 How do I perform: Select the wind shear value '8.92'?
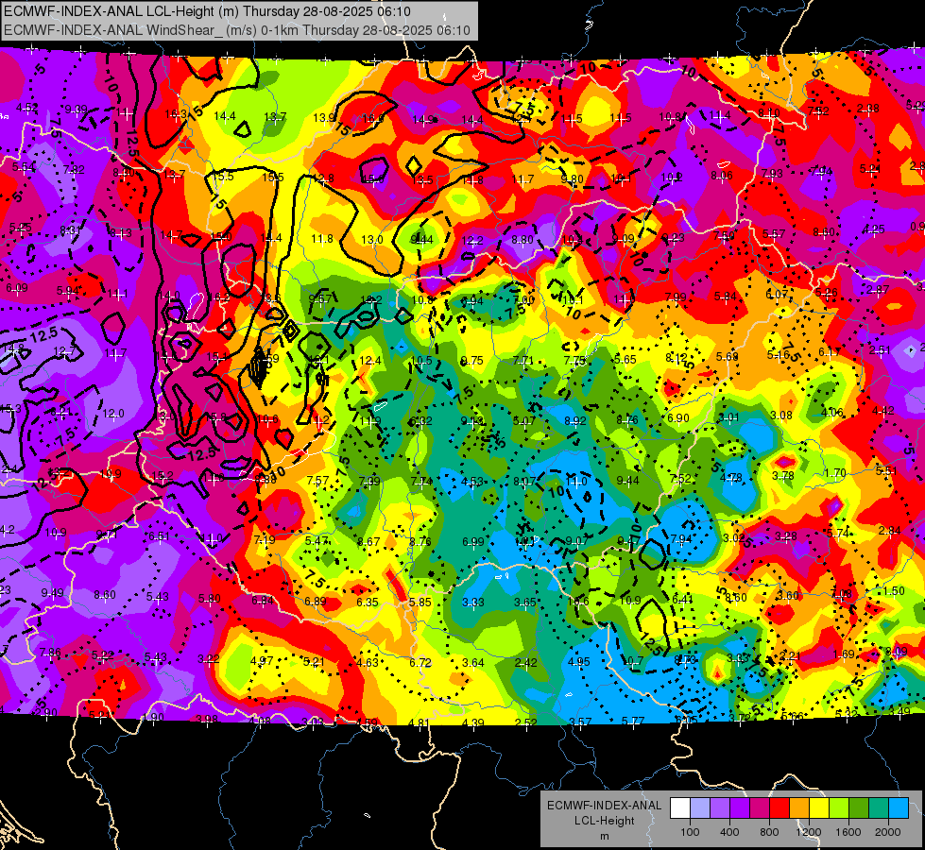click(x=575, y=420)
